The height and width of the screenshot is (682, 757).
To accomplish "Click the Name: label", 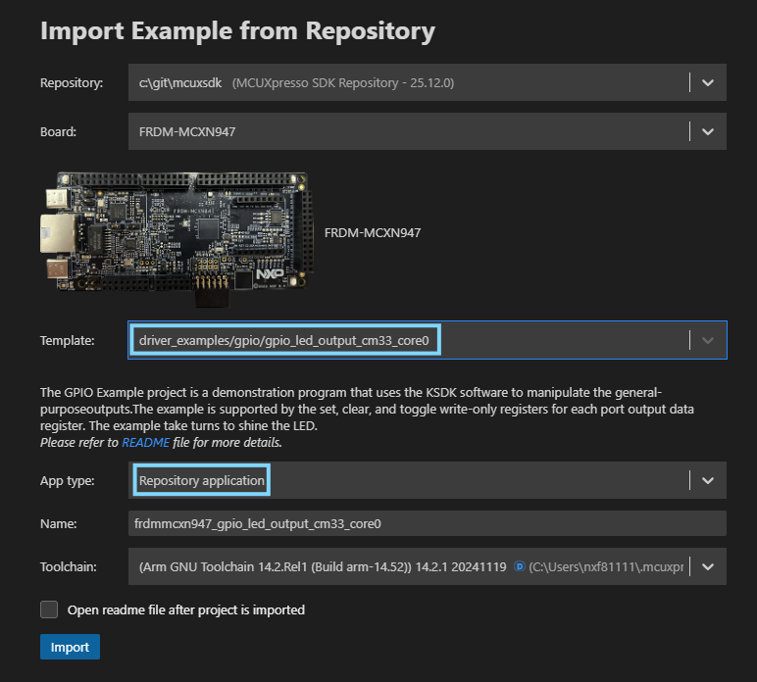I will [x=59, y=524].
